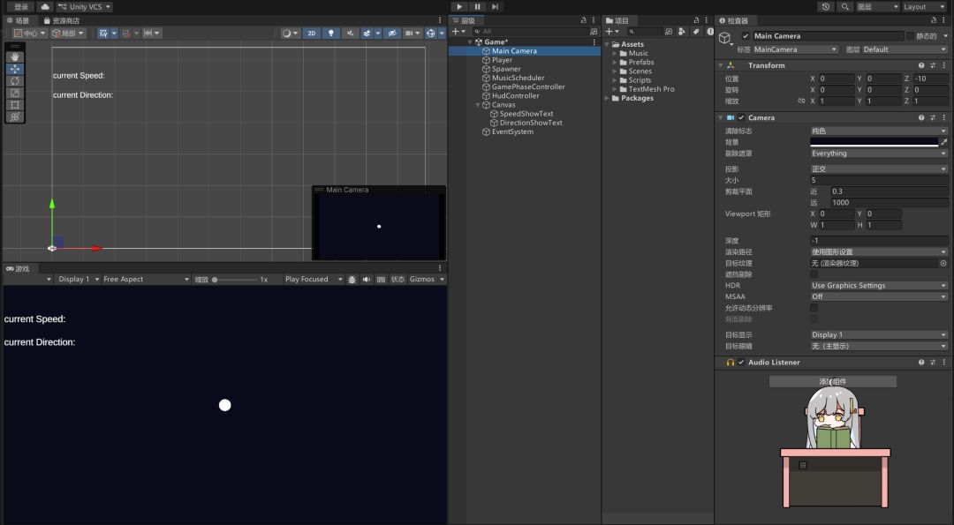Lock the Hierarchy panel
This screenshot has height=525, width=954.
tap(584, 20)
